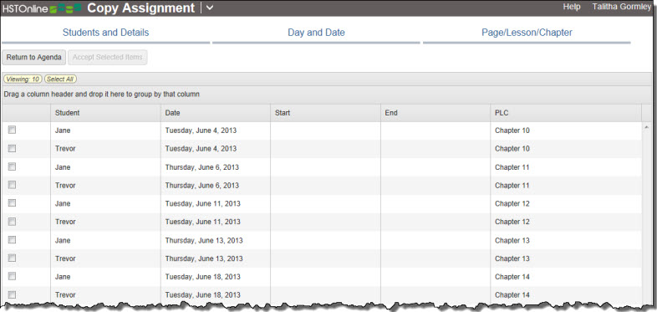Check the box for Trevor, Tuesday June 4
The image size is (657, 312).
(13, 148)
